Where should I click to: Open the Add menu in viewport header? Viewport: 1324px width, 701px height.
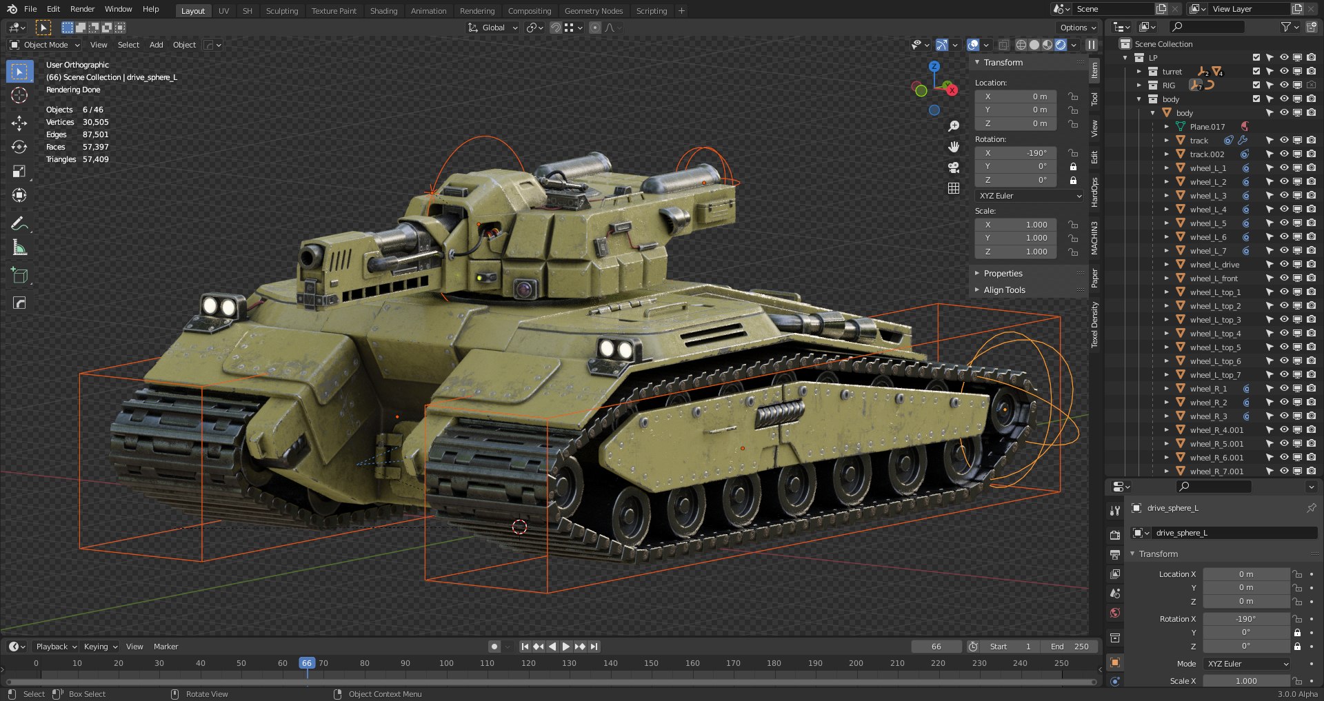[x=157, y=45]
